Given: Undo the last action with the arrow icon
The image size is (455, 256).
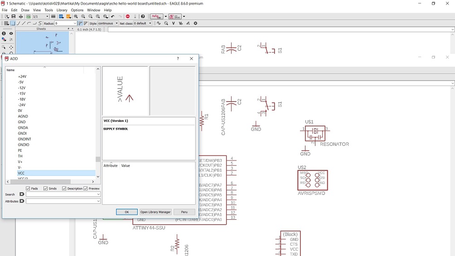Looking at the screenshot, I should [113, 17].
